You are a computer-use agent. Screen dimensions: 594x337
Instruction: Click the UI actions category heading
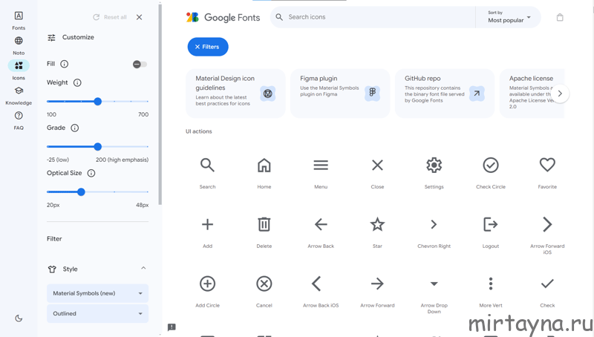(x=198, y=131)
